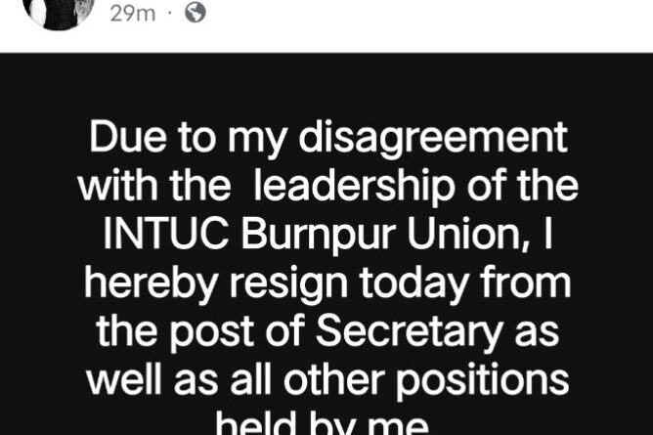This screenshot has height=435, width=653.
Task: Click the word 'INTUC' in the statement
Action: pos(166,233)
